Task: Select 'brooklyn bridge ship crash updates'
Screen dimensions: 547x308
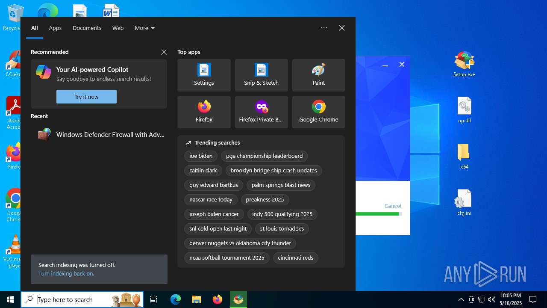Action: [273, 171]
